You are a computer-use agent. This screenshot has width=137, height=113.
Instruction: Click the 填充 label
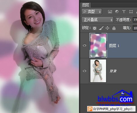pos(127,28)
